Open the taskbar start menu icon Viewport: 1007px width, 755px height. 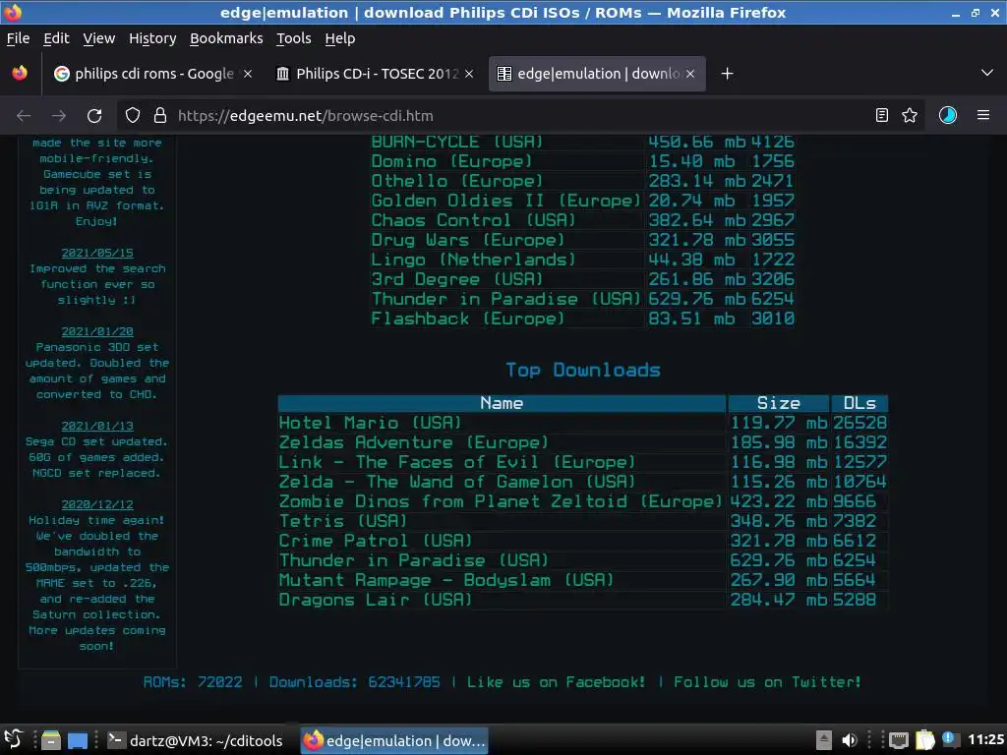click(14, 740)
